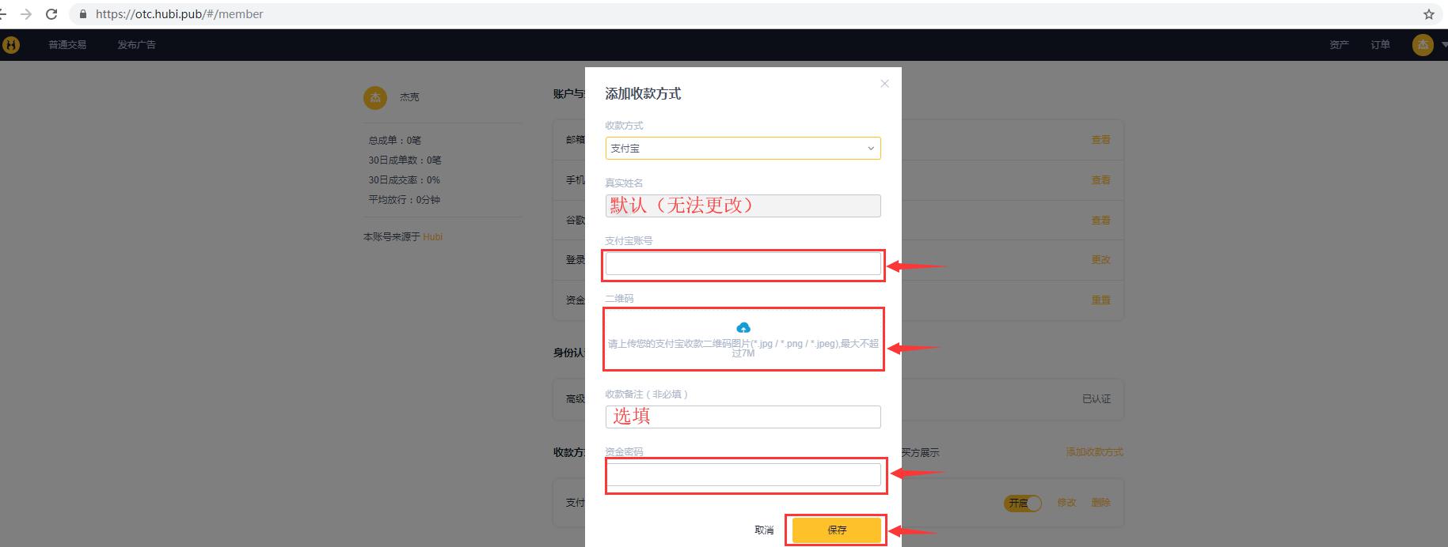Click 取消 to cancel the dialog
Viewport: 1448px width, 547px height.
pyautogui.click(x=764, y=530)
